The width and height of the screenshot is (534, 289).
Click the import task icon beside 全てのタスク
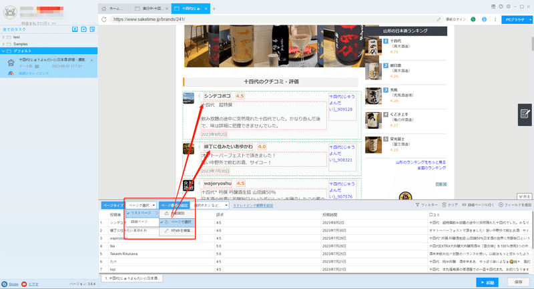(75, 29)
